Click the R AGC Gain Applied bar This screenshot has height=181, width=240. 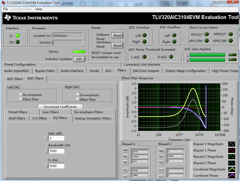click(x=207, y=60)
